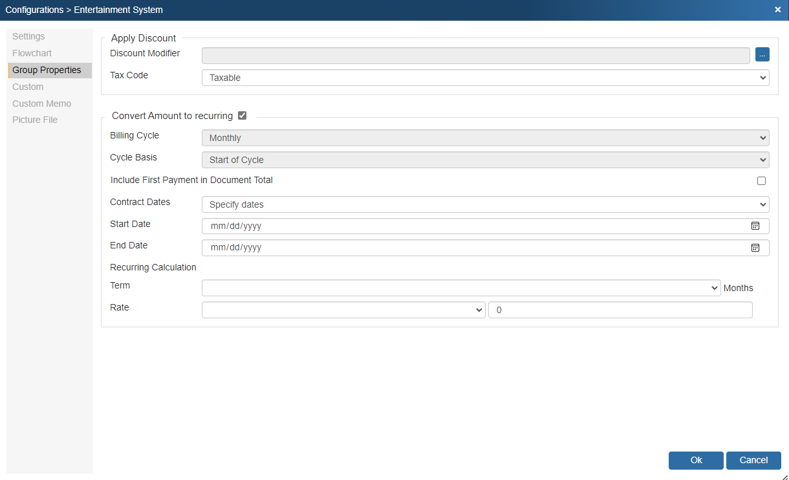Uncheck Convert Amount to recurring
The image size is (789, 480).
pos(243,116)
